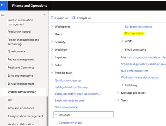166x126 pixels.
Task: Open Database log cleanup link
Action: pos(138,27)
